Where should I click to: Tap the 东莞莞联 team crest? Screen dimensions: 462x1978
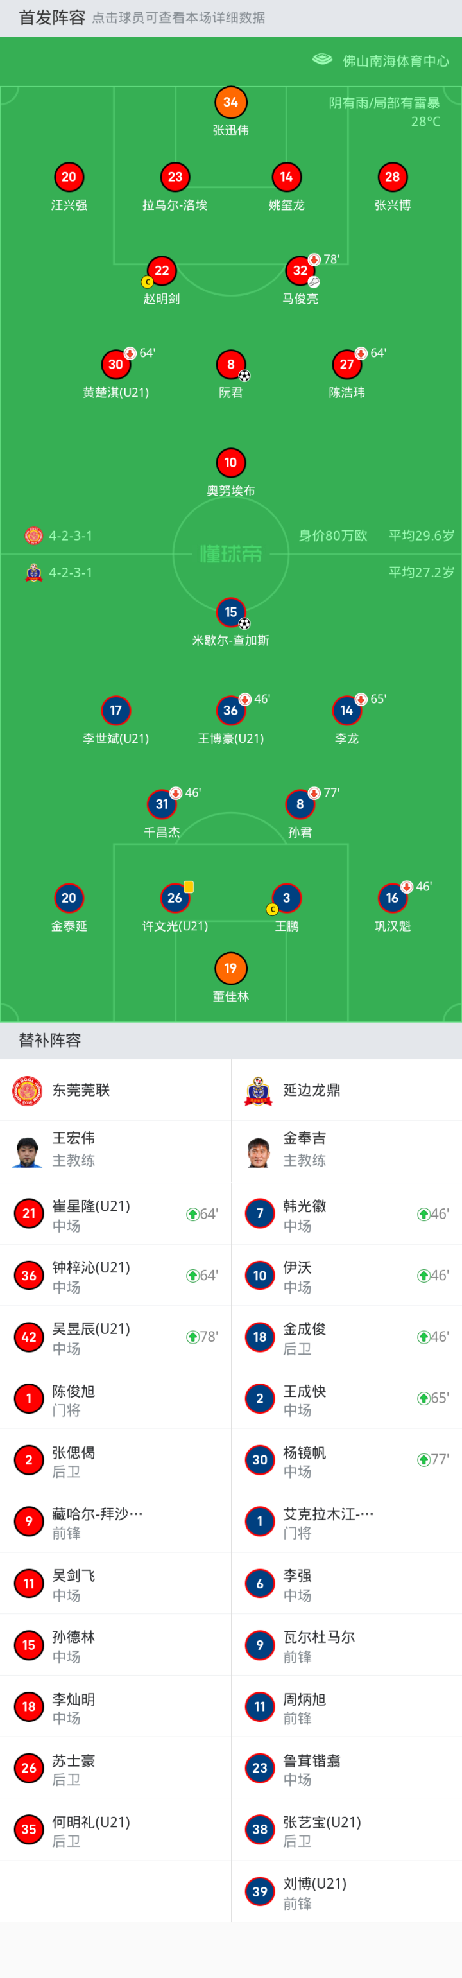(28, 1090)
